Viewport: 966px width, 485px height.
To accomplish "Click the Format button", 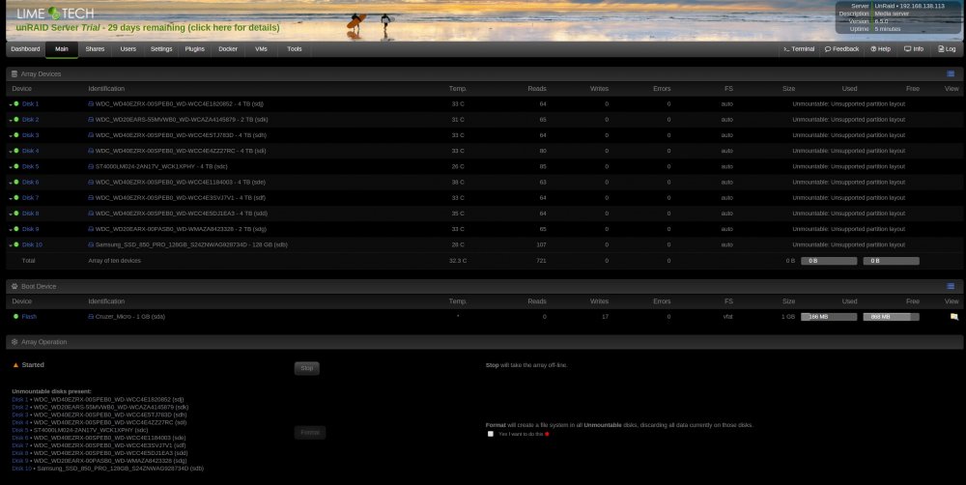I will pos(310,433).
